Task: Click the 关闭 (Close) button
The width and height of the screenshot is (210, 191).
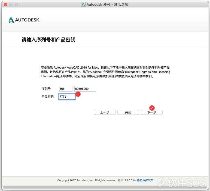Action: pos(128,112)
